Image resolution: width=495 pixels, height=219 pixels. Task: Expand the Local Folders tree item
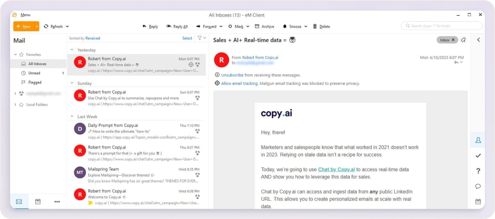(15, 104)
